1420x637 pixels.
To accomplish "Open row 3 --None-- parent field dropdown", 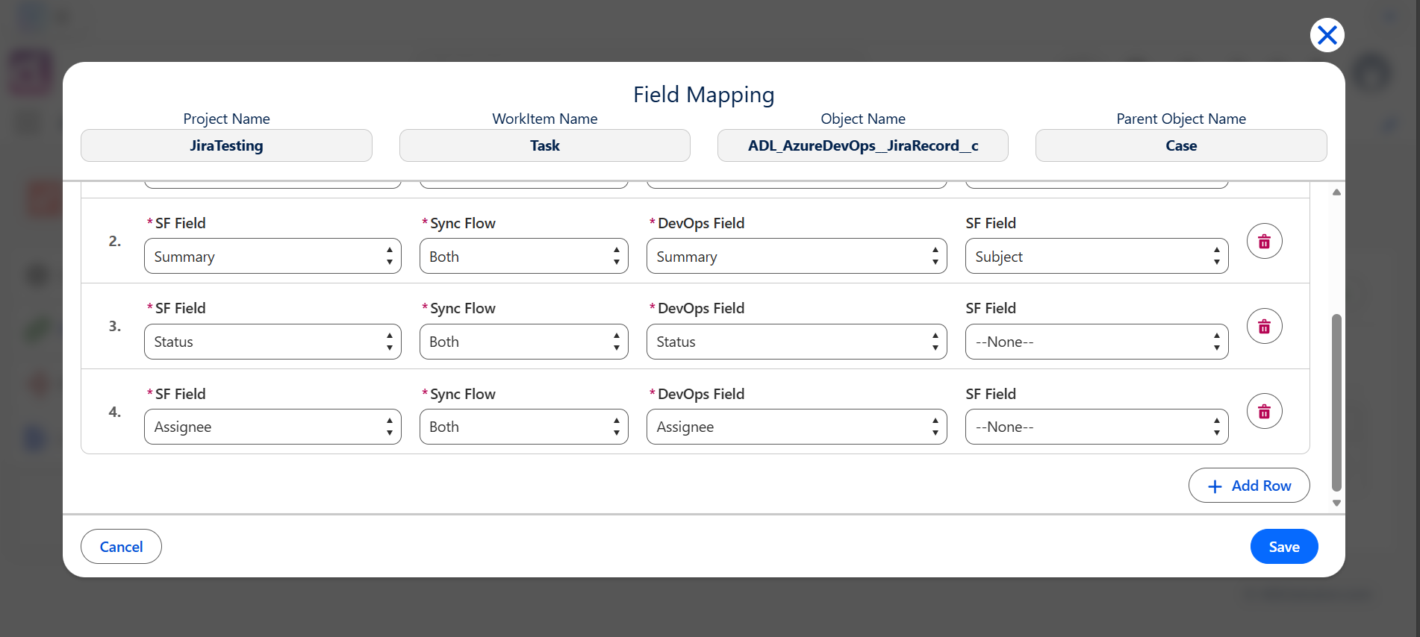I will click(1096, 342).
